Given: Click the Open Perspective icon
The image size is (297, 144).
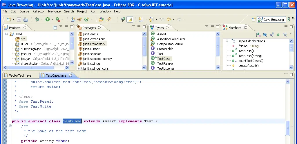Looking at the screenshot, I should (x=253, y=19).
